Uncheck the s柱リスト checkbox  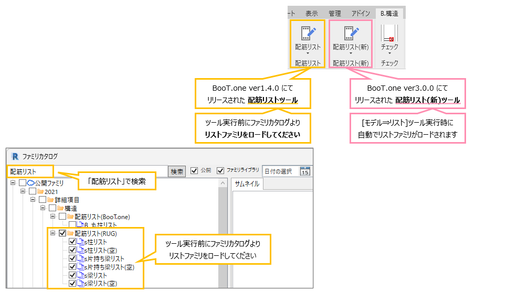point(72,242)
